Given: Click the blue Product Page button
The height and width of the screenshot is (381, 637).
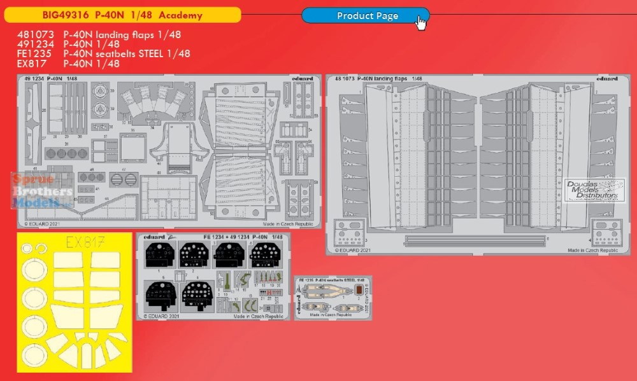Looking at the screenshot, I should [x=366, y=15].
